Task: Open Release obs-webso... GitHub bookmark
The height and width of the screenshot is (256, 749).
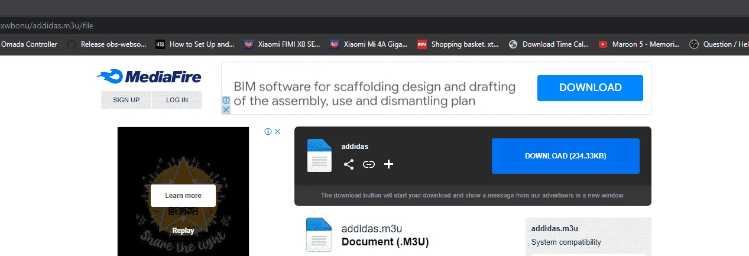Action: (x=107, y=44)
